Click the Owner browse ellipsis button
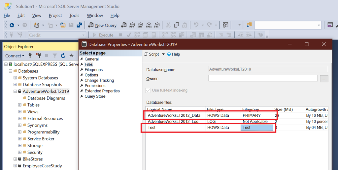The image size is (338, 170). point(324,79)
